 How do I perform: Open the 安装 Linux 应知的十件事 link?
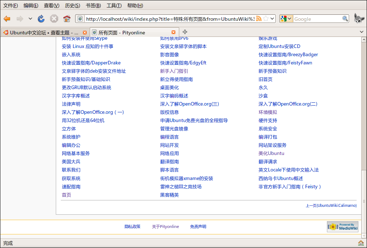coord(88,47)
